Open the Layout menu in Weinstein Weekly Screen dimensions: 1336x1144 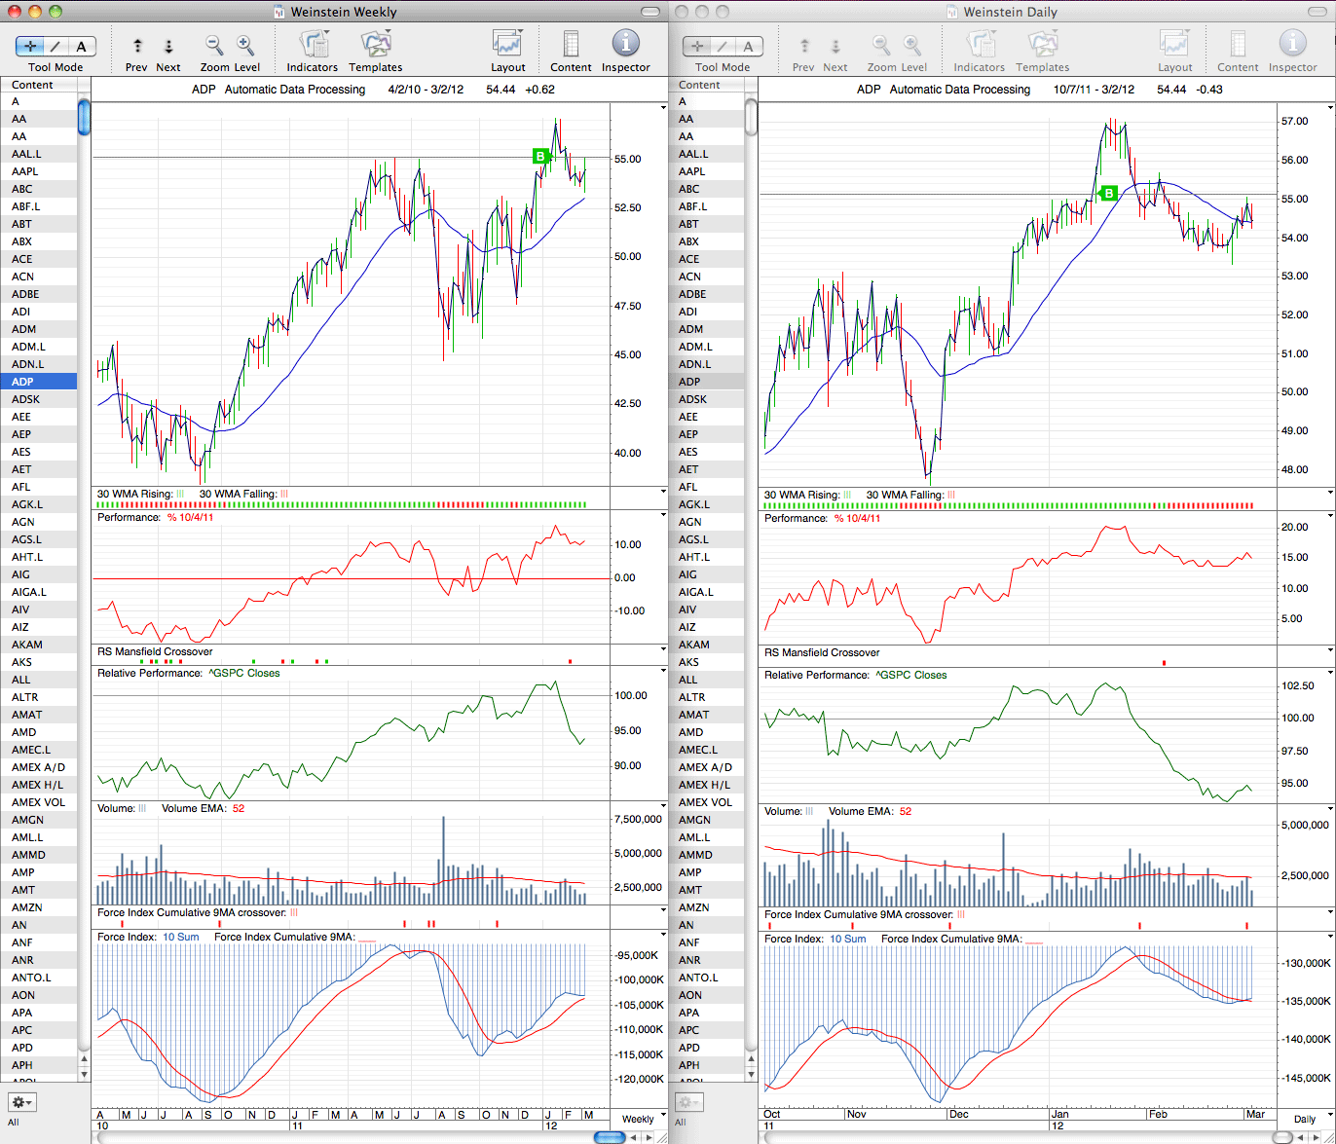point(508,45)
